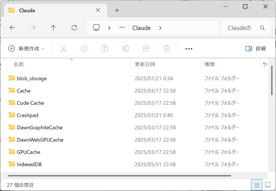Sort by the 種類 column header

click(210, 64)
